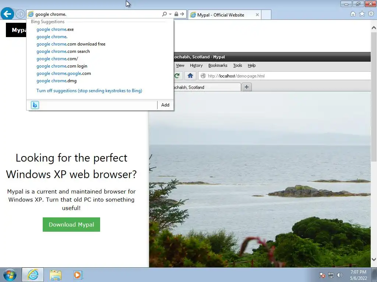Image resolution: width=377 pixels, height=282 pixels.
Task: Click the home icon in Mypal screenshot toolbar
Action: tap(190, 76)
